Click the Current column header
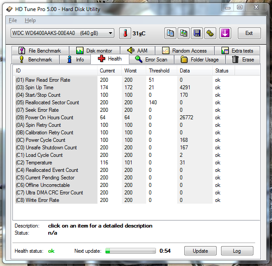Image resolution: width=272 pixels, height=266 pixels. [109, 71]
